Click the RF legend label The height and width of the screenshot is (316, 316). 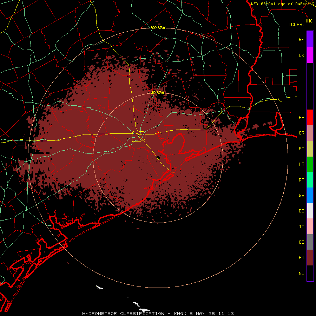(x=301, y=39)
